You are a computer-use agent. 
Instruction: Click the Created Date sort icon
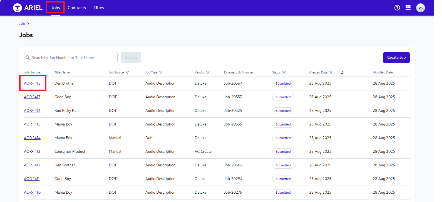[x=342, y=72]
